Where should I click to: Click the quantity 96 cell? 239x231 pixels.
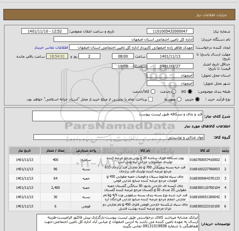(x=56, y=169)
